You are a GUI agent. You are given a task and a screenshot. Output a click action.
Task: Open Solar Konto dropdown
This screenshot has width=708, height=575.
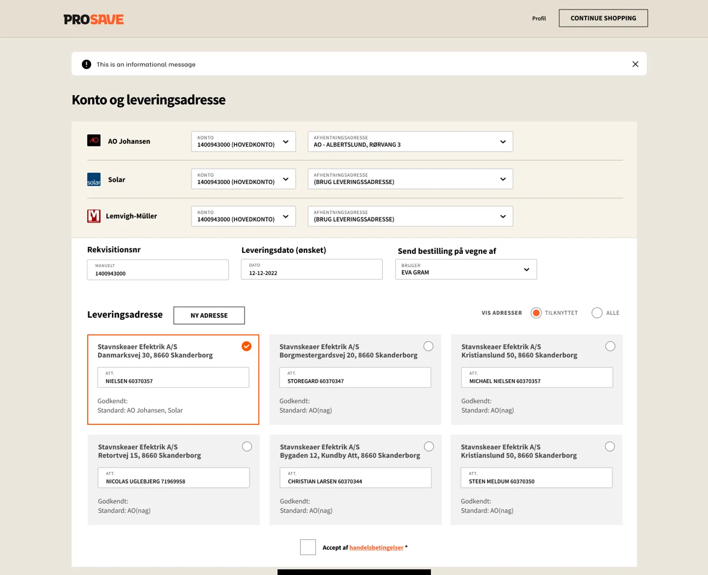pos(243,179)
